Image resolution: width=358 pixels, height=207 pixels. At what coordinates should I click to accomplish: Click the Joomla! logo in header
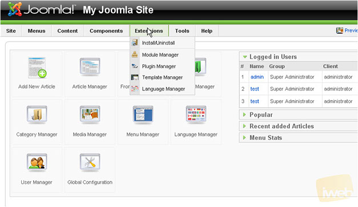[x=41, y=10]
